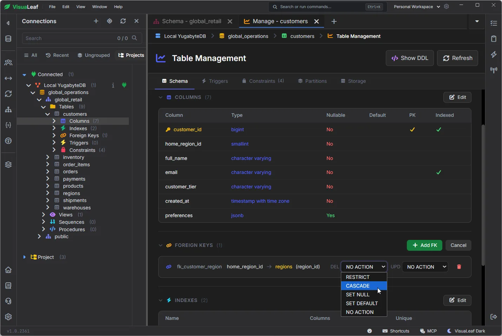The image size is (502, 336).
Task: Click the green plug connection status icon
Action: [x=124, y=85]
